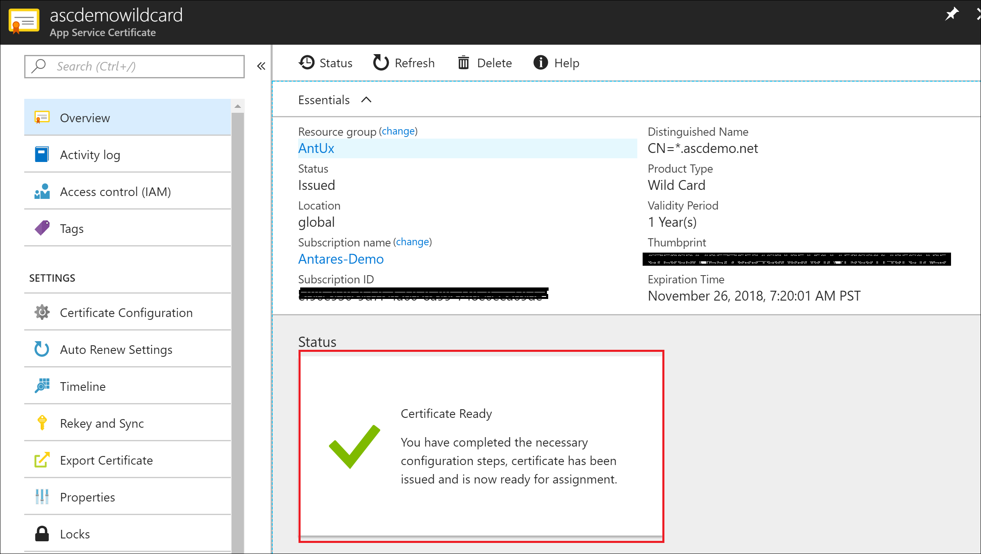Open Certificate Configuration settings

coord(126,312)
